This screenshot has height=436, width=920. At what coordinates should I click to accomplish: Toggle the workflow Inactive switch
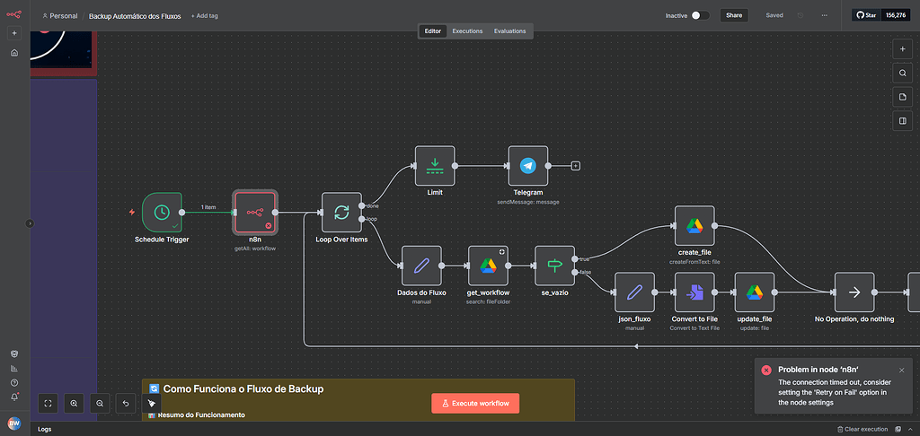coord(700,15)
